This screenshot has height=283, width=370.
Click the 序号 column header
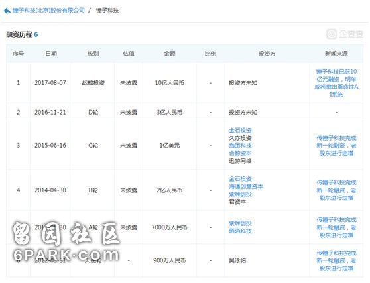[18, 54]
